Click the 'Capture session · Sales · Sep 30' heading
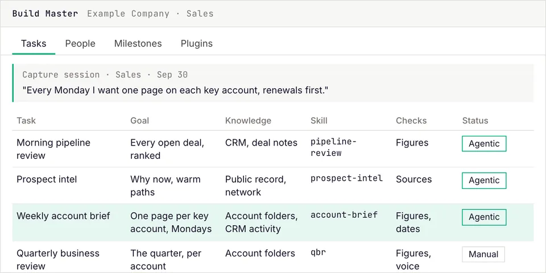The width and height of the screenshot is (546, 273). (105, 75)
